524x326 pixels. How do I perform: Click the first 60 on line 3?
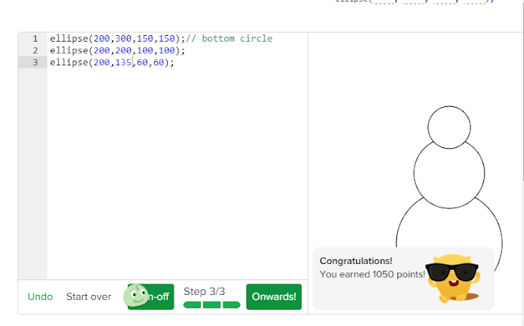[x=142, y=63]
